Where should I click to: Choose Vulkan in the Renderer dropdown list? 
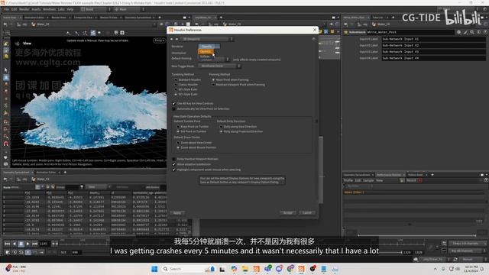tap(206, 56)
